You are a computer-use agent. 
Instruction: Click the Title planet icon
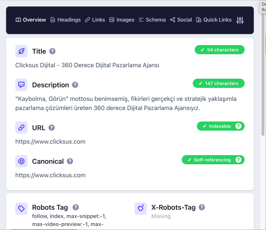[x=21, y=51]
